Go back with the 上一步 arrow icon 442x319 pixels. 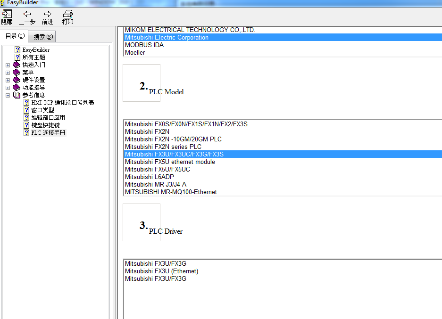(27, 14)
